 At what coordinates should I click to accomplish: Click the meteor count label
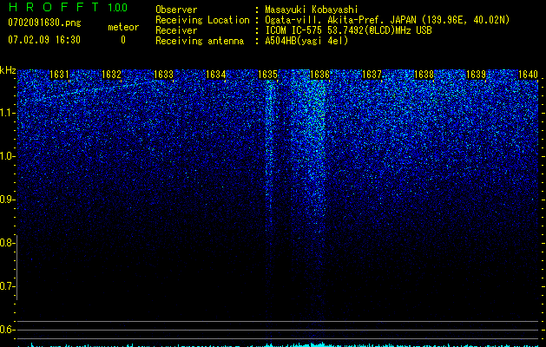[x=123, y=27]
